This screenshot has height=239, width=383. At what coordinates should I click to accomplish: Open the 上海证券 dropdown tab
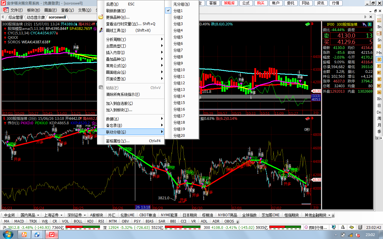pos(53,215)
